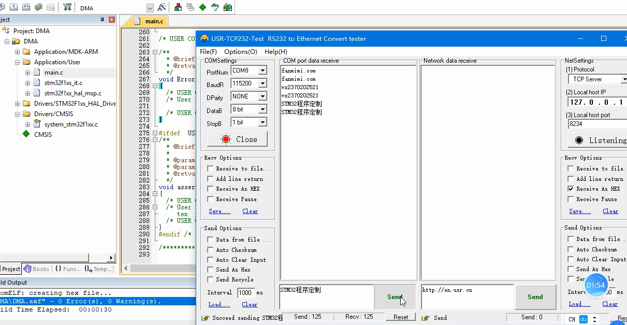627x325 pixels.
Task: Click the system_stm32f1xx.c key file icon
Action: [x=37, y=124]
